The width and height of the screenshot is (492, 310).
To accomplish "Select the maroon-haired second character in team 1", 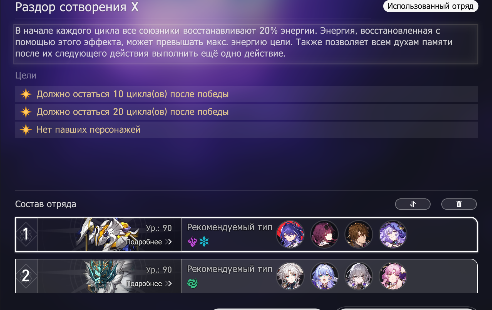I will click(x=324, y=234).
